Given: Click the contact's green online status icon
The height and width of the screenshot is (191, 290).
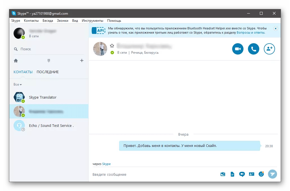Looking at the screenshot, I should (x=112, y=53).
